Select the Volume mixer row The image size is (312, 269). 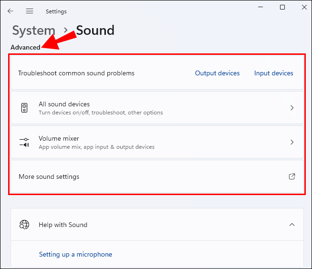tap(143, 142)
